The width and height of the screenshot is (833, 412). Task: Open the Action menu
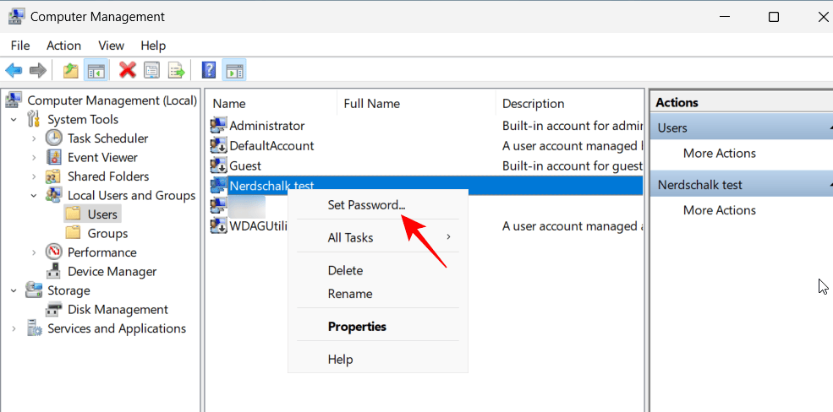63,46
